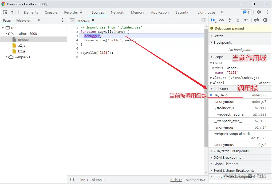
Task: Open the Recorder tab
Action: click(73, 12)
